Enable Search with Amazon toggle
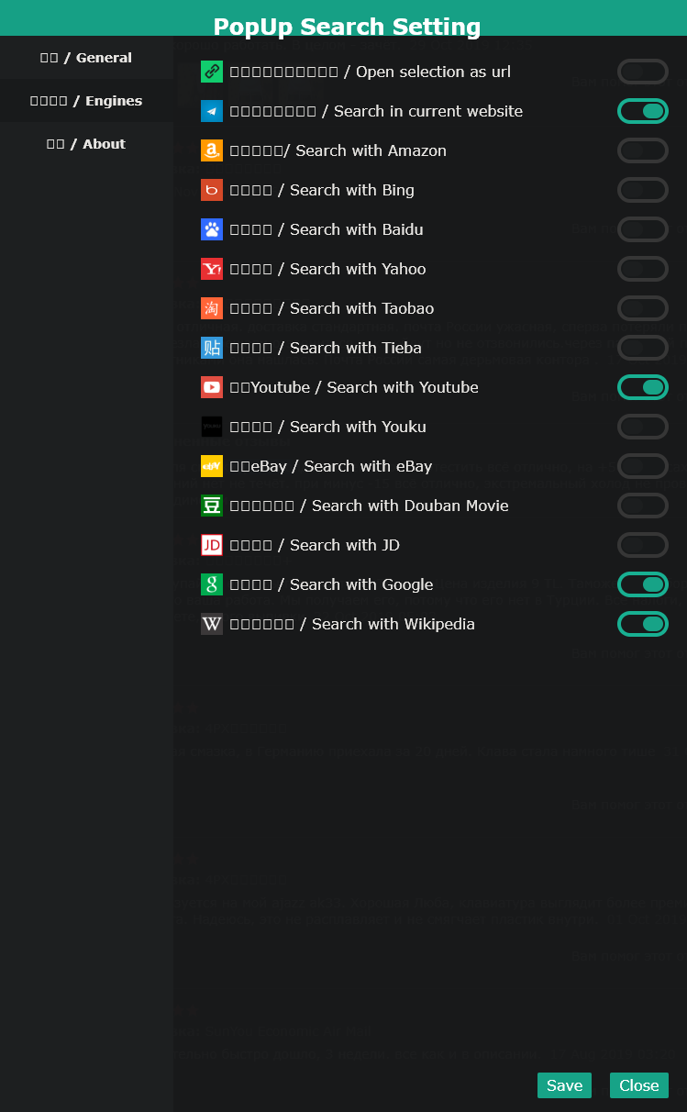687x1112 pixels. pyautogui.click(x=643, y=150)
